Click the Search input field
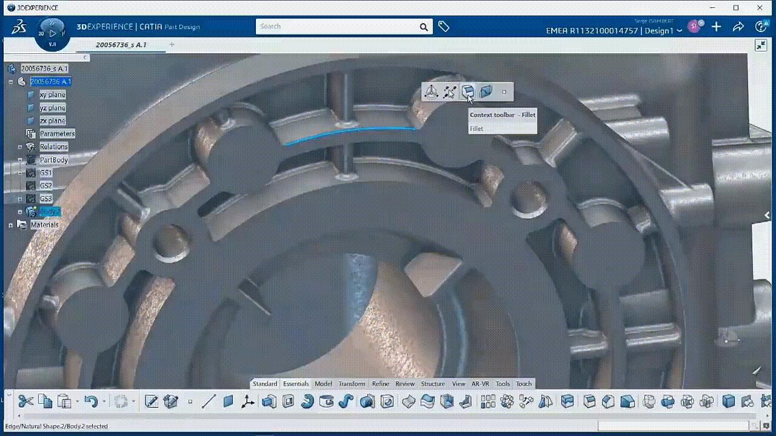The height and width of the screenshot is (436, 776). point(336,27)
